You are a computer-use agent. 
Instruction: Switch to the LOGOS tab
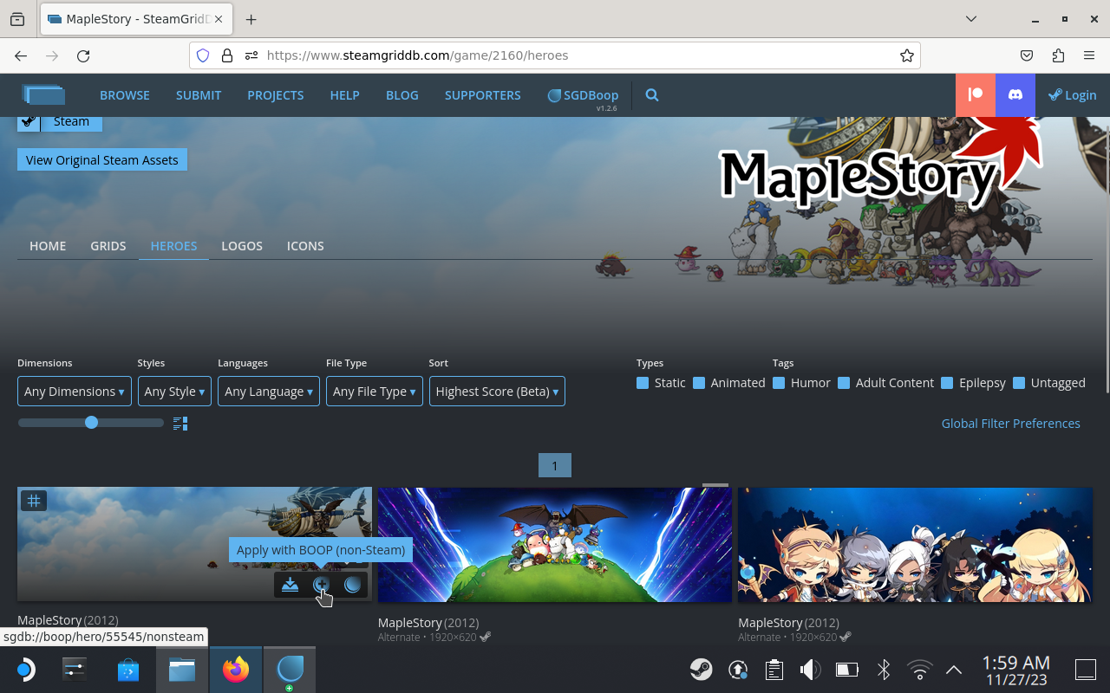click(x=242, y=246)
